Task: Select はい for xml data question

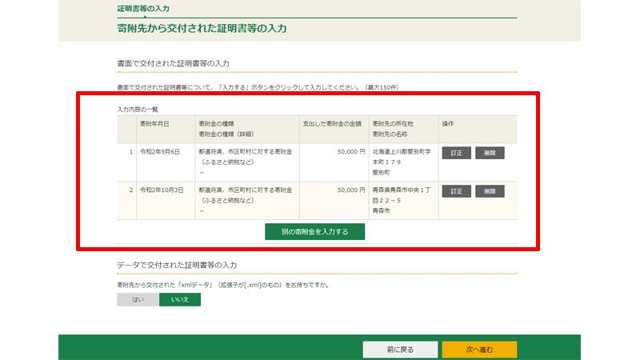Action: coord(138,299)
